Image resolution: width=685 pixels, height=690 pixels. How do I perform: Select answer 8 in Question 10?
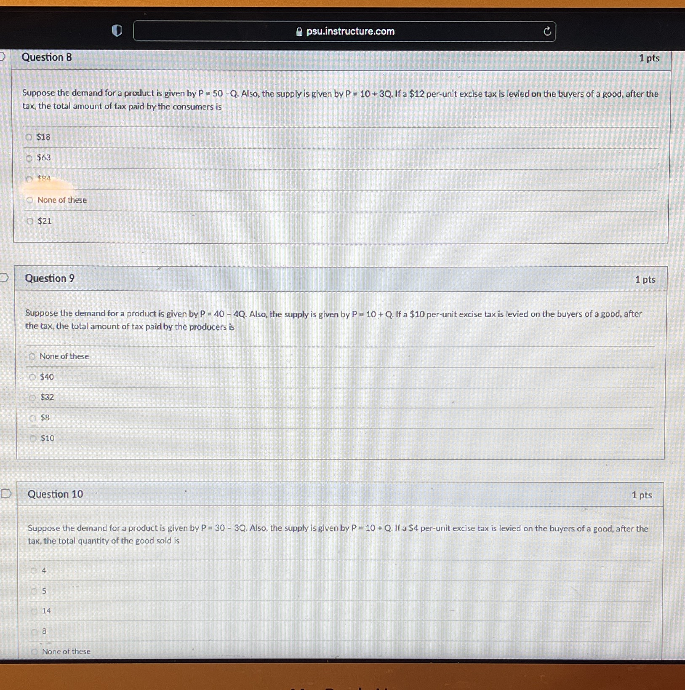(35, 632)
